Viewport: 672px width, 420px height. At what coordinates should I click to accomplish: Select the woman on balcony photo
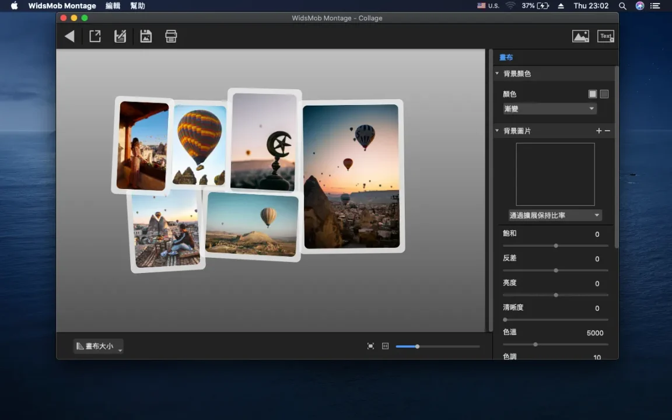coord(142,146)
